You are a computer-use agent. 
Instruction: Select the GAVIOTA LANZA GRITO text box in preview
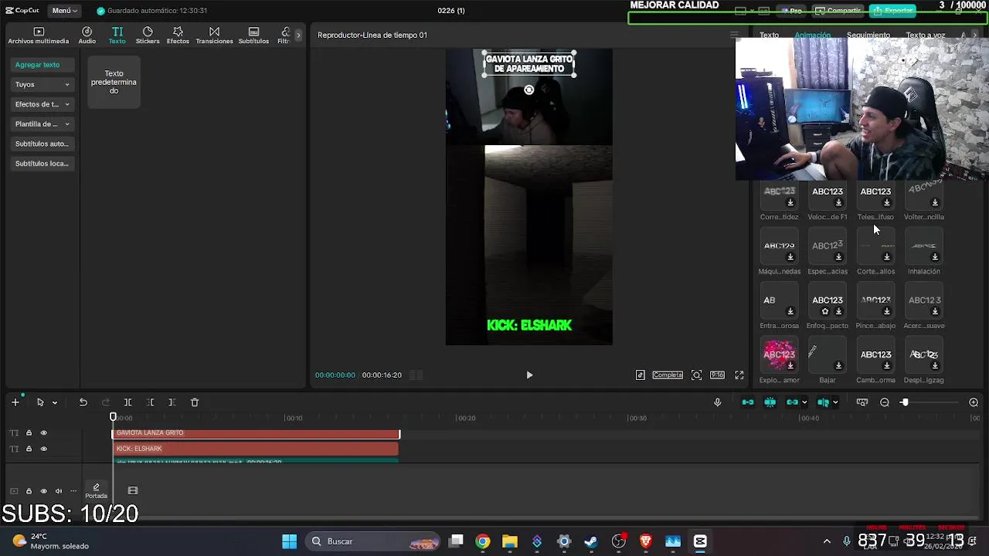529,64
